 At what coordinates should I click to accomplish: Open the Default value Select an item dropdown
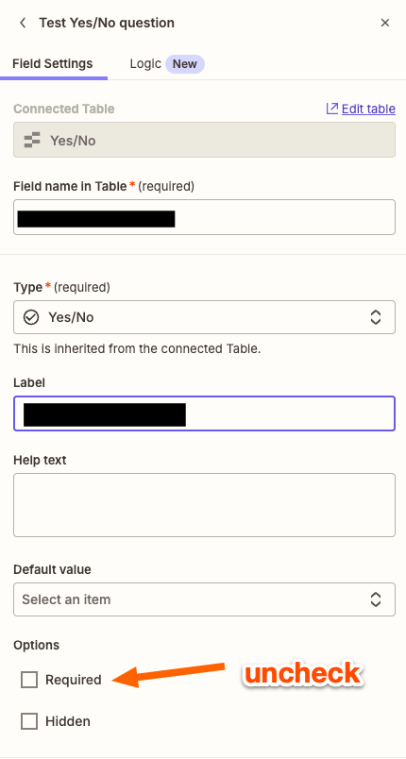(x=204, y=599)
